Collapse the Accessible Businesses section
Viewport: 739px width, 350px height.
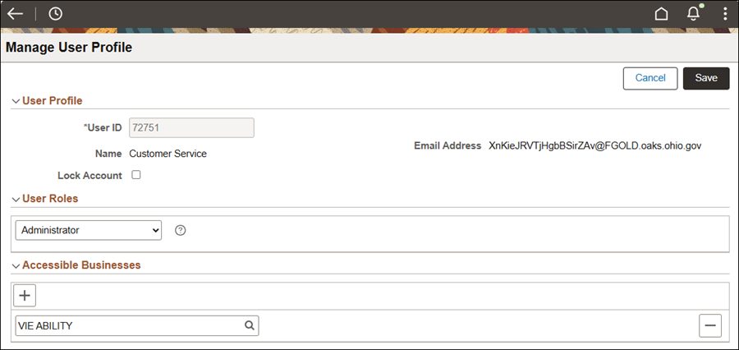tap(16, 265)
